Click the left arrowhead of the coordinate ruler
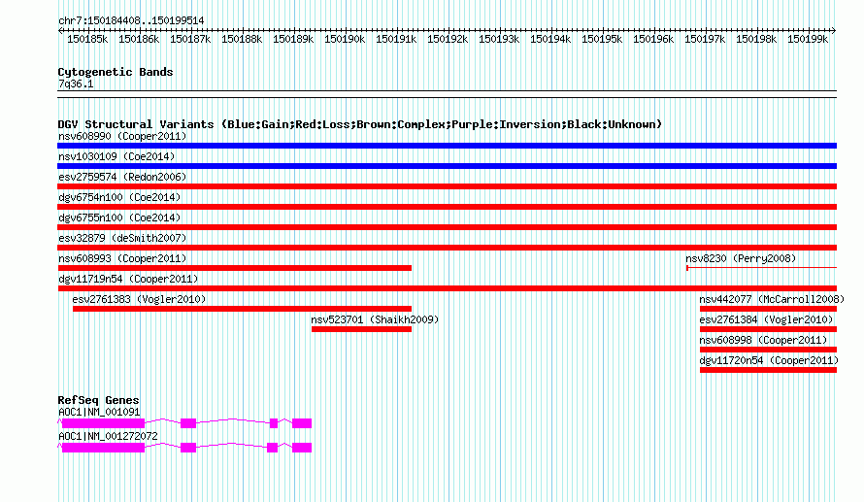This screenshot has height=502, width=864. pos(60,30)
